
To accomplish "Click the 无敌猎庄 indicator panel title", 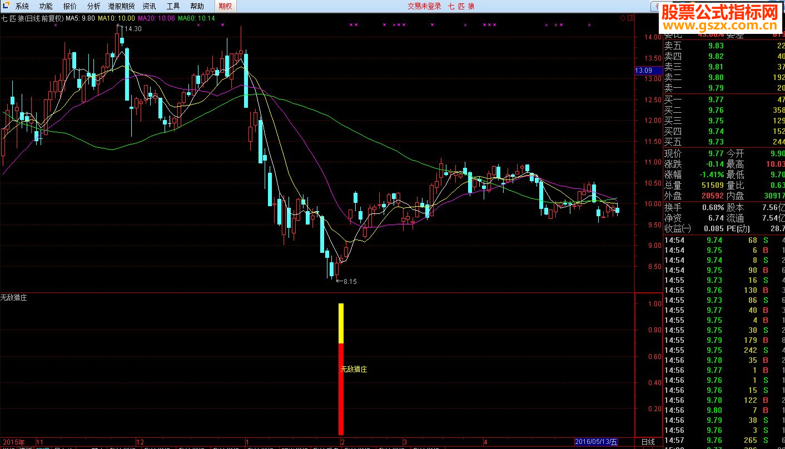I will point(14,297).
